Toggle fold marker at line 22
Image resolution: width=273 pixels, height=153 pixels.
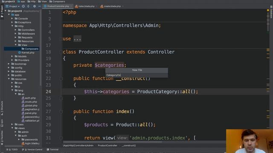pyautogui.click(x=61, y=79)
